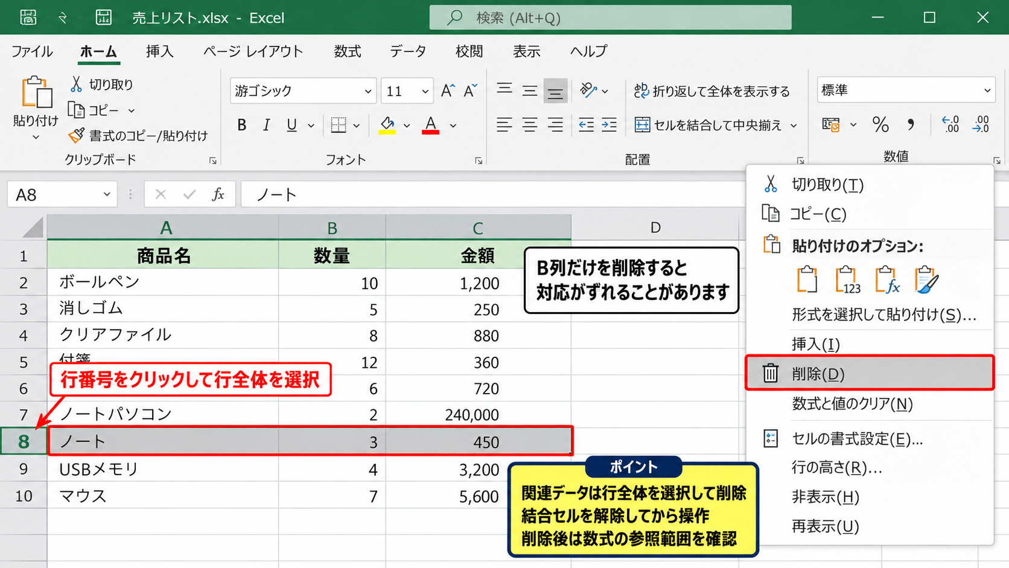
Task: Align text left in cell
Action: (505, 125)
